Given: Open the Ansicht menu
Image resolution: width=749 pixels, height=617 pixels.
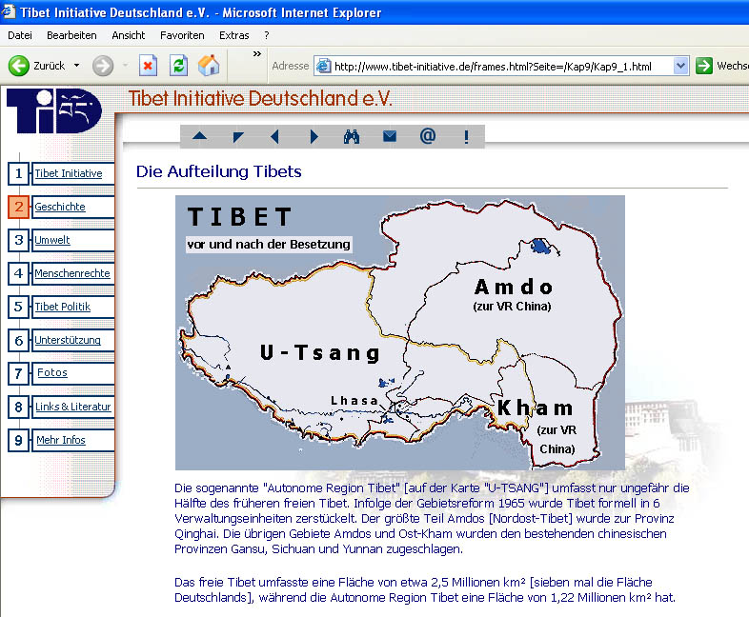Looking at the screenshot, I should [129, 35].
